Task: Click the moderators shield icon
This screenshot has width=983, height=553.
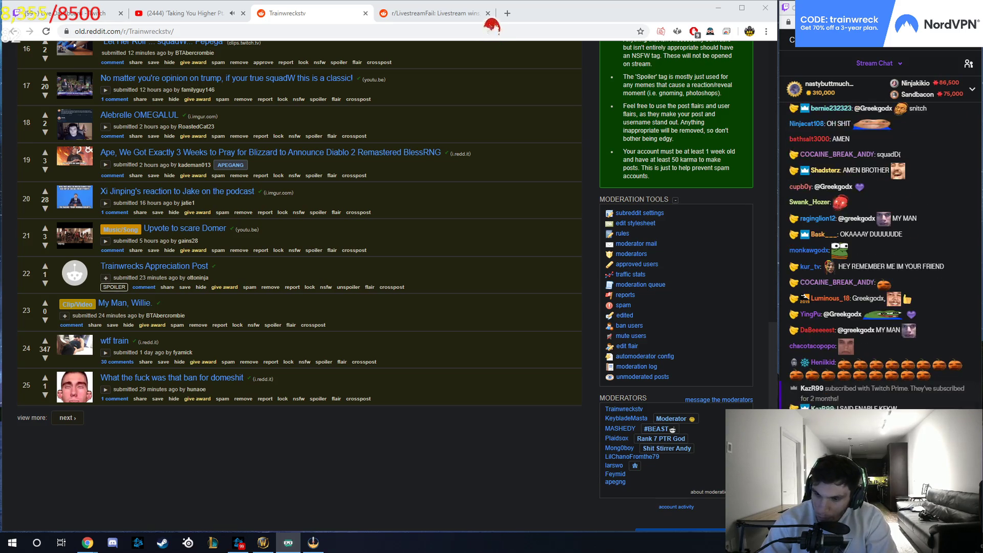Action: tap(609, 254)
